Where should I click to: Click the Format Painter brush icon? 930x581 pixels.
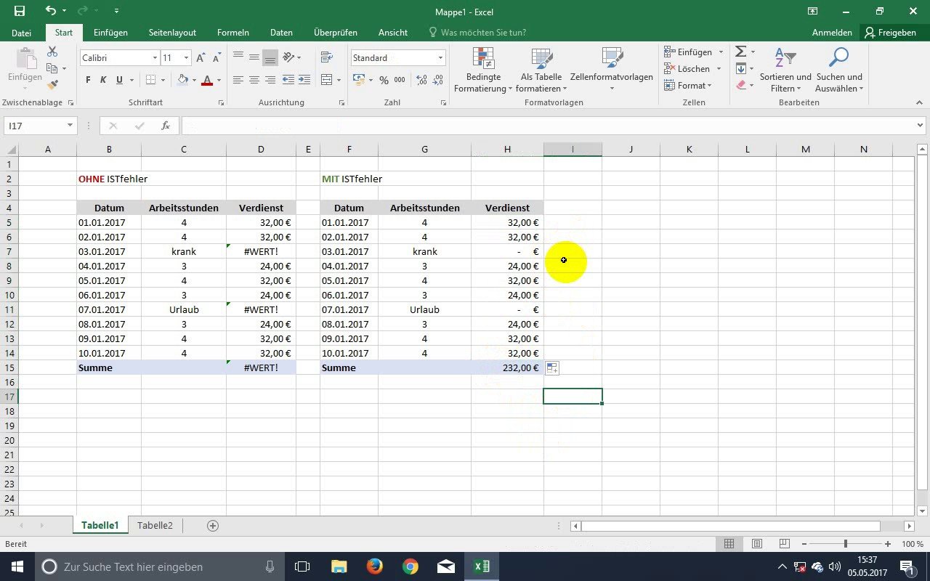[52, 84]
